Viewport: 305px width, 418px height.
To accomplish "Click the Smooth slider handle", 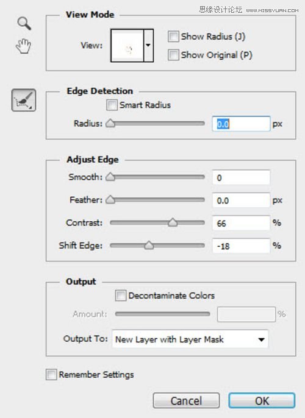I will (x=110, y=177).
